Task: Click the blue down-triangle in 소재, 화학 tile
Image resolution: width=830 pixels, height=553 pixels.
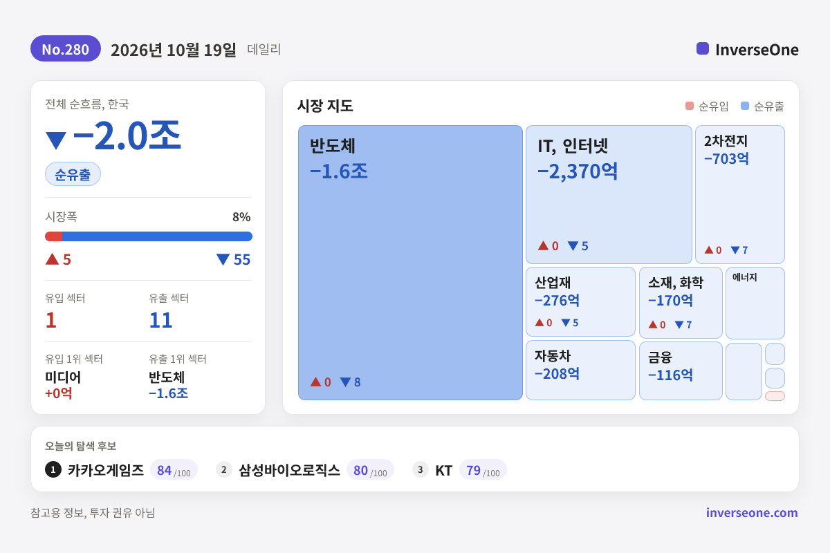Action: tap(679, 325)
